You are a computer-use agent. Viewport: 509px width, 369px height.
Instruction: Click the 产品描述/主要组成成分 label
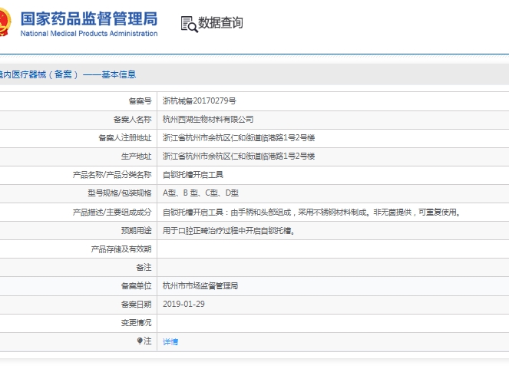click(x=112, y=213)
